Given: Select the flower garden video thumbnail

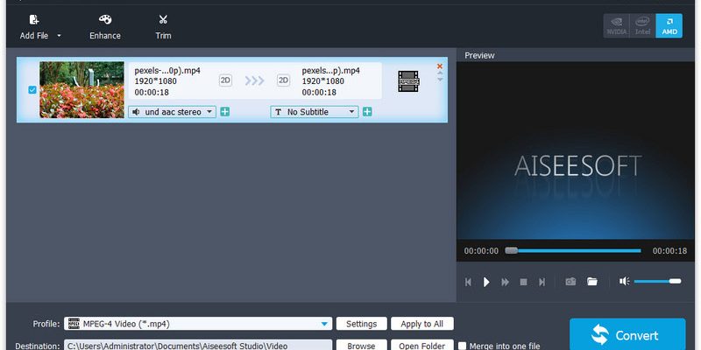Looking at the screenshot, I should (x=81, y=90).
